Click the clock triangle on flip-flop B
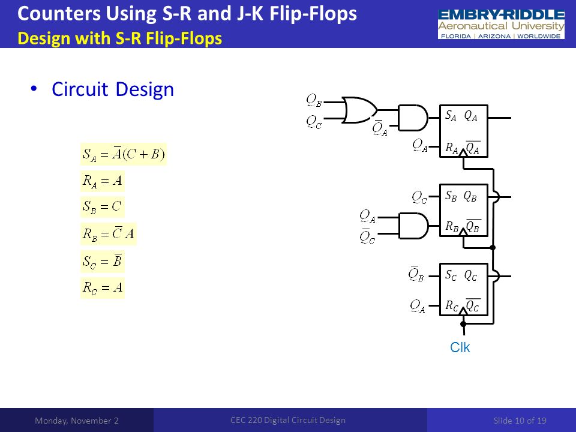Screen dimensions: 576x432 click(464, 232)
